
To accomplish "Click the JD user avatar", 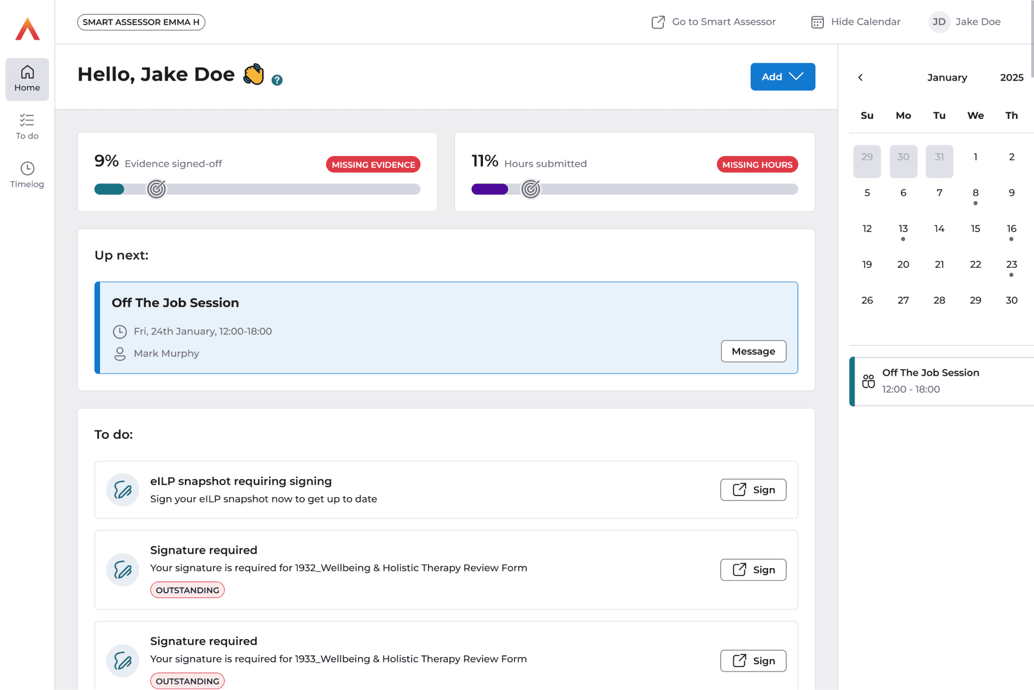I will tap(939, 22).
